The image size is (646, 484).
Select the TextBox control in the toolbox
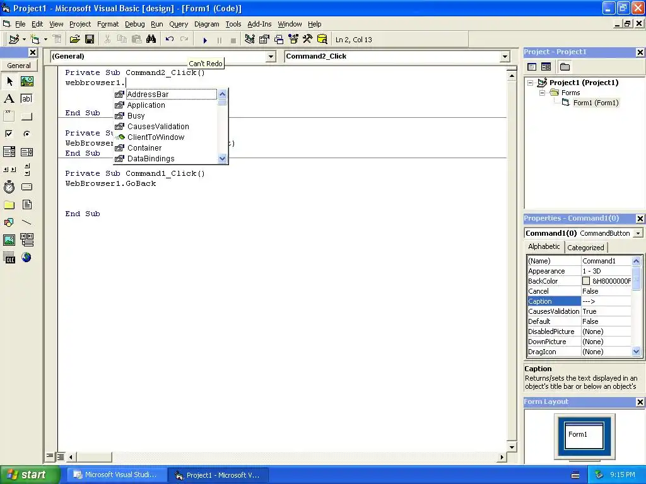click(26, 98)
